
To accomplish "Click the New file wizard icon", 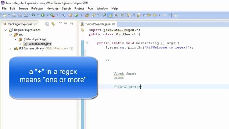I will click(x=4, y=15).
